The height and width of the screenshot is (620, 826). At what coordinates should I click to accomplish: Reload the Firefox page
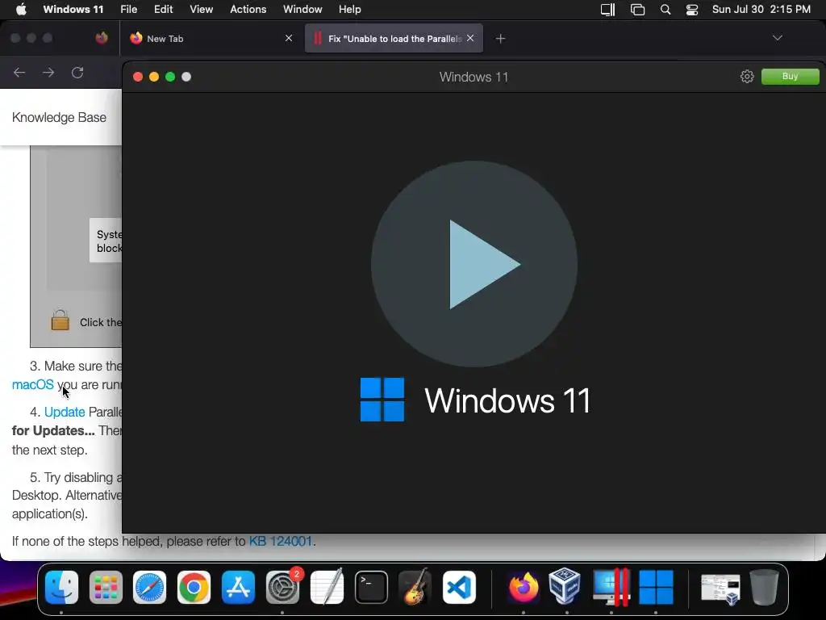pyautogui.click(x=77, y=72)
